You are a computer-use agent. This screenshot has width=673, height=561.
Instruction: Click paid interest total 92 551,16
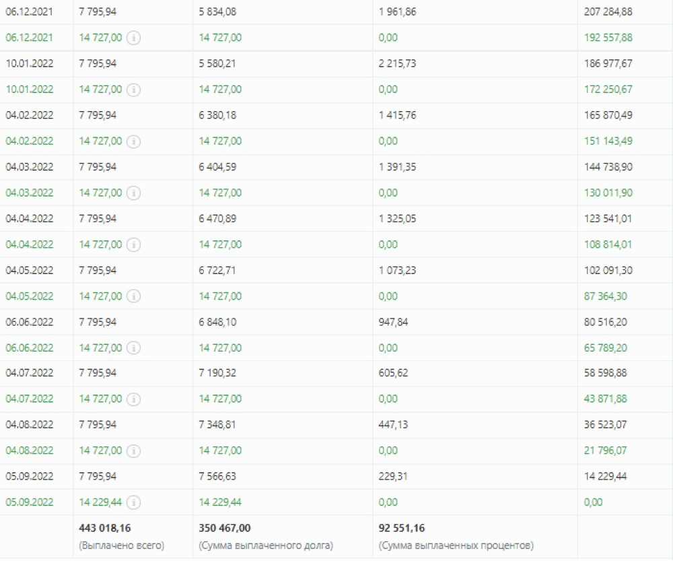[x=402, y=528]
